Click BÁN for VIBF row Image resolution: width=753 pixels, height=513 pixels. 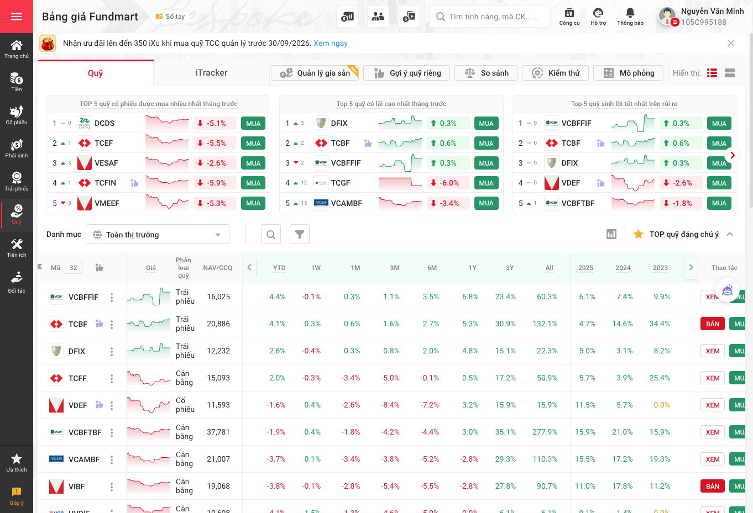pyautogui.click(x=713, y=486)
